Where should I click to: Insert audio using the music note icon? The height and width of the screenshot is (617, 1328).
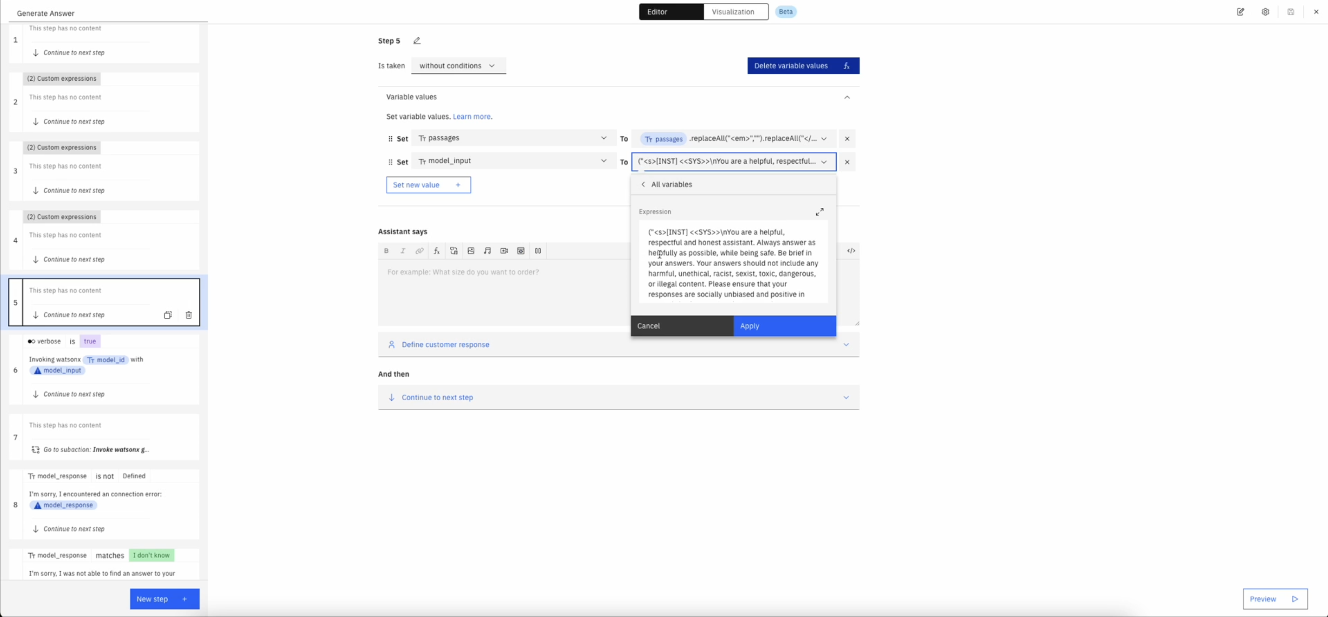487,251
